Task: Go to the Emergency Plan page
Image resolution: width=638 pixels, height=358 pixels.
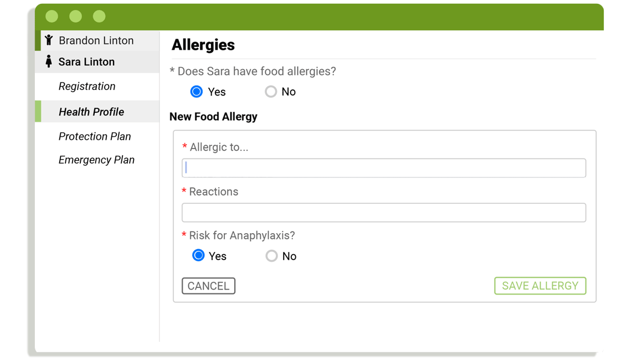Action: 96,160
